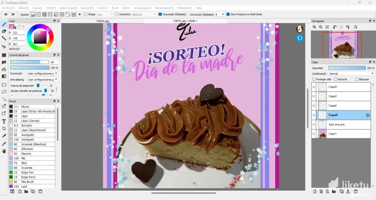Open the Seleccionar menu
Image resolution: width=376 pixels, height=200 pixels.
point(69,8)
